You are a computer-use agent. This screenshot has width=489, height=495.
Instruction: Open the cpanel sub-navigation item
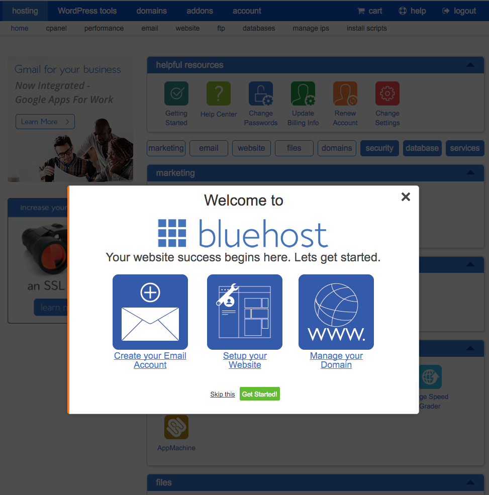click(56, 29)
